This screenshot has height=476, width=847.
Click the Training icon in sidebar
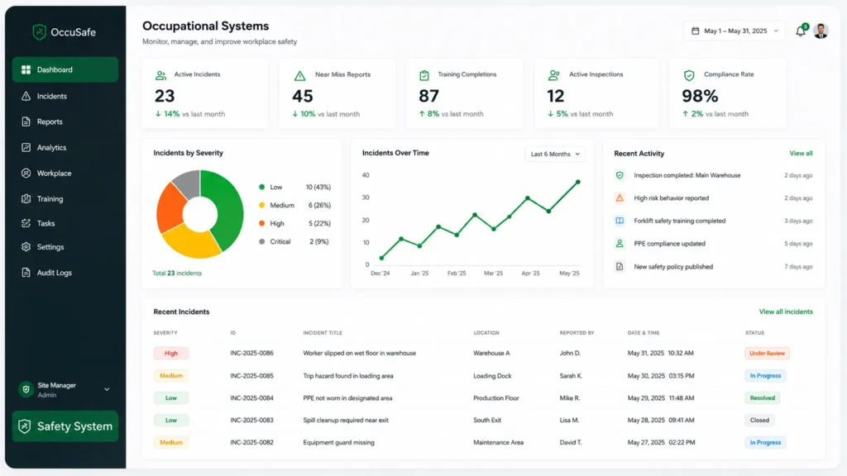point(26,198)
